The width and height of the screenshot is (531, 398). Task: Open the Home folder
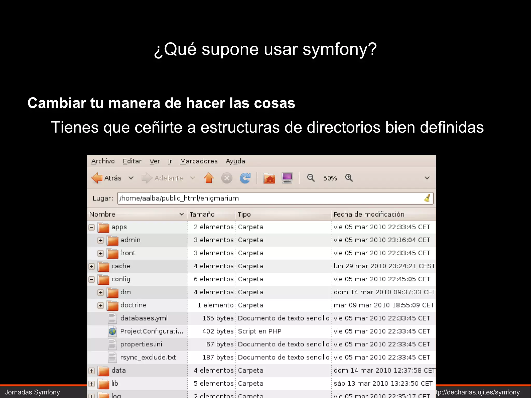click(x=269, y=178)
